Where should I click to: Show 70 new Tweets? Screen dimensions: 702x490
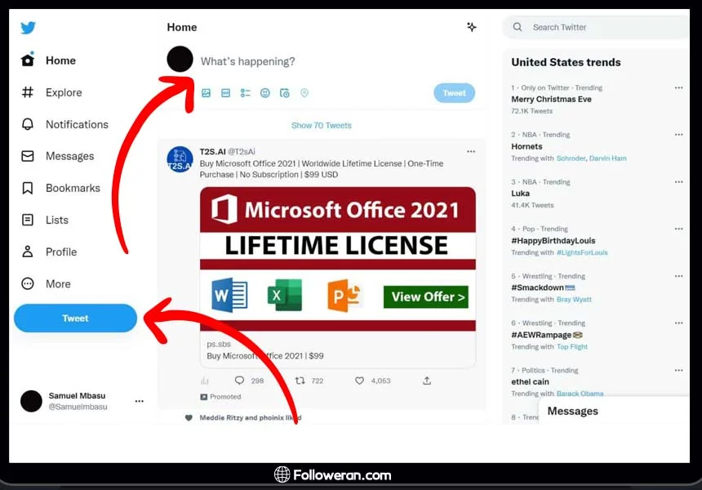[x=321, y=126]
